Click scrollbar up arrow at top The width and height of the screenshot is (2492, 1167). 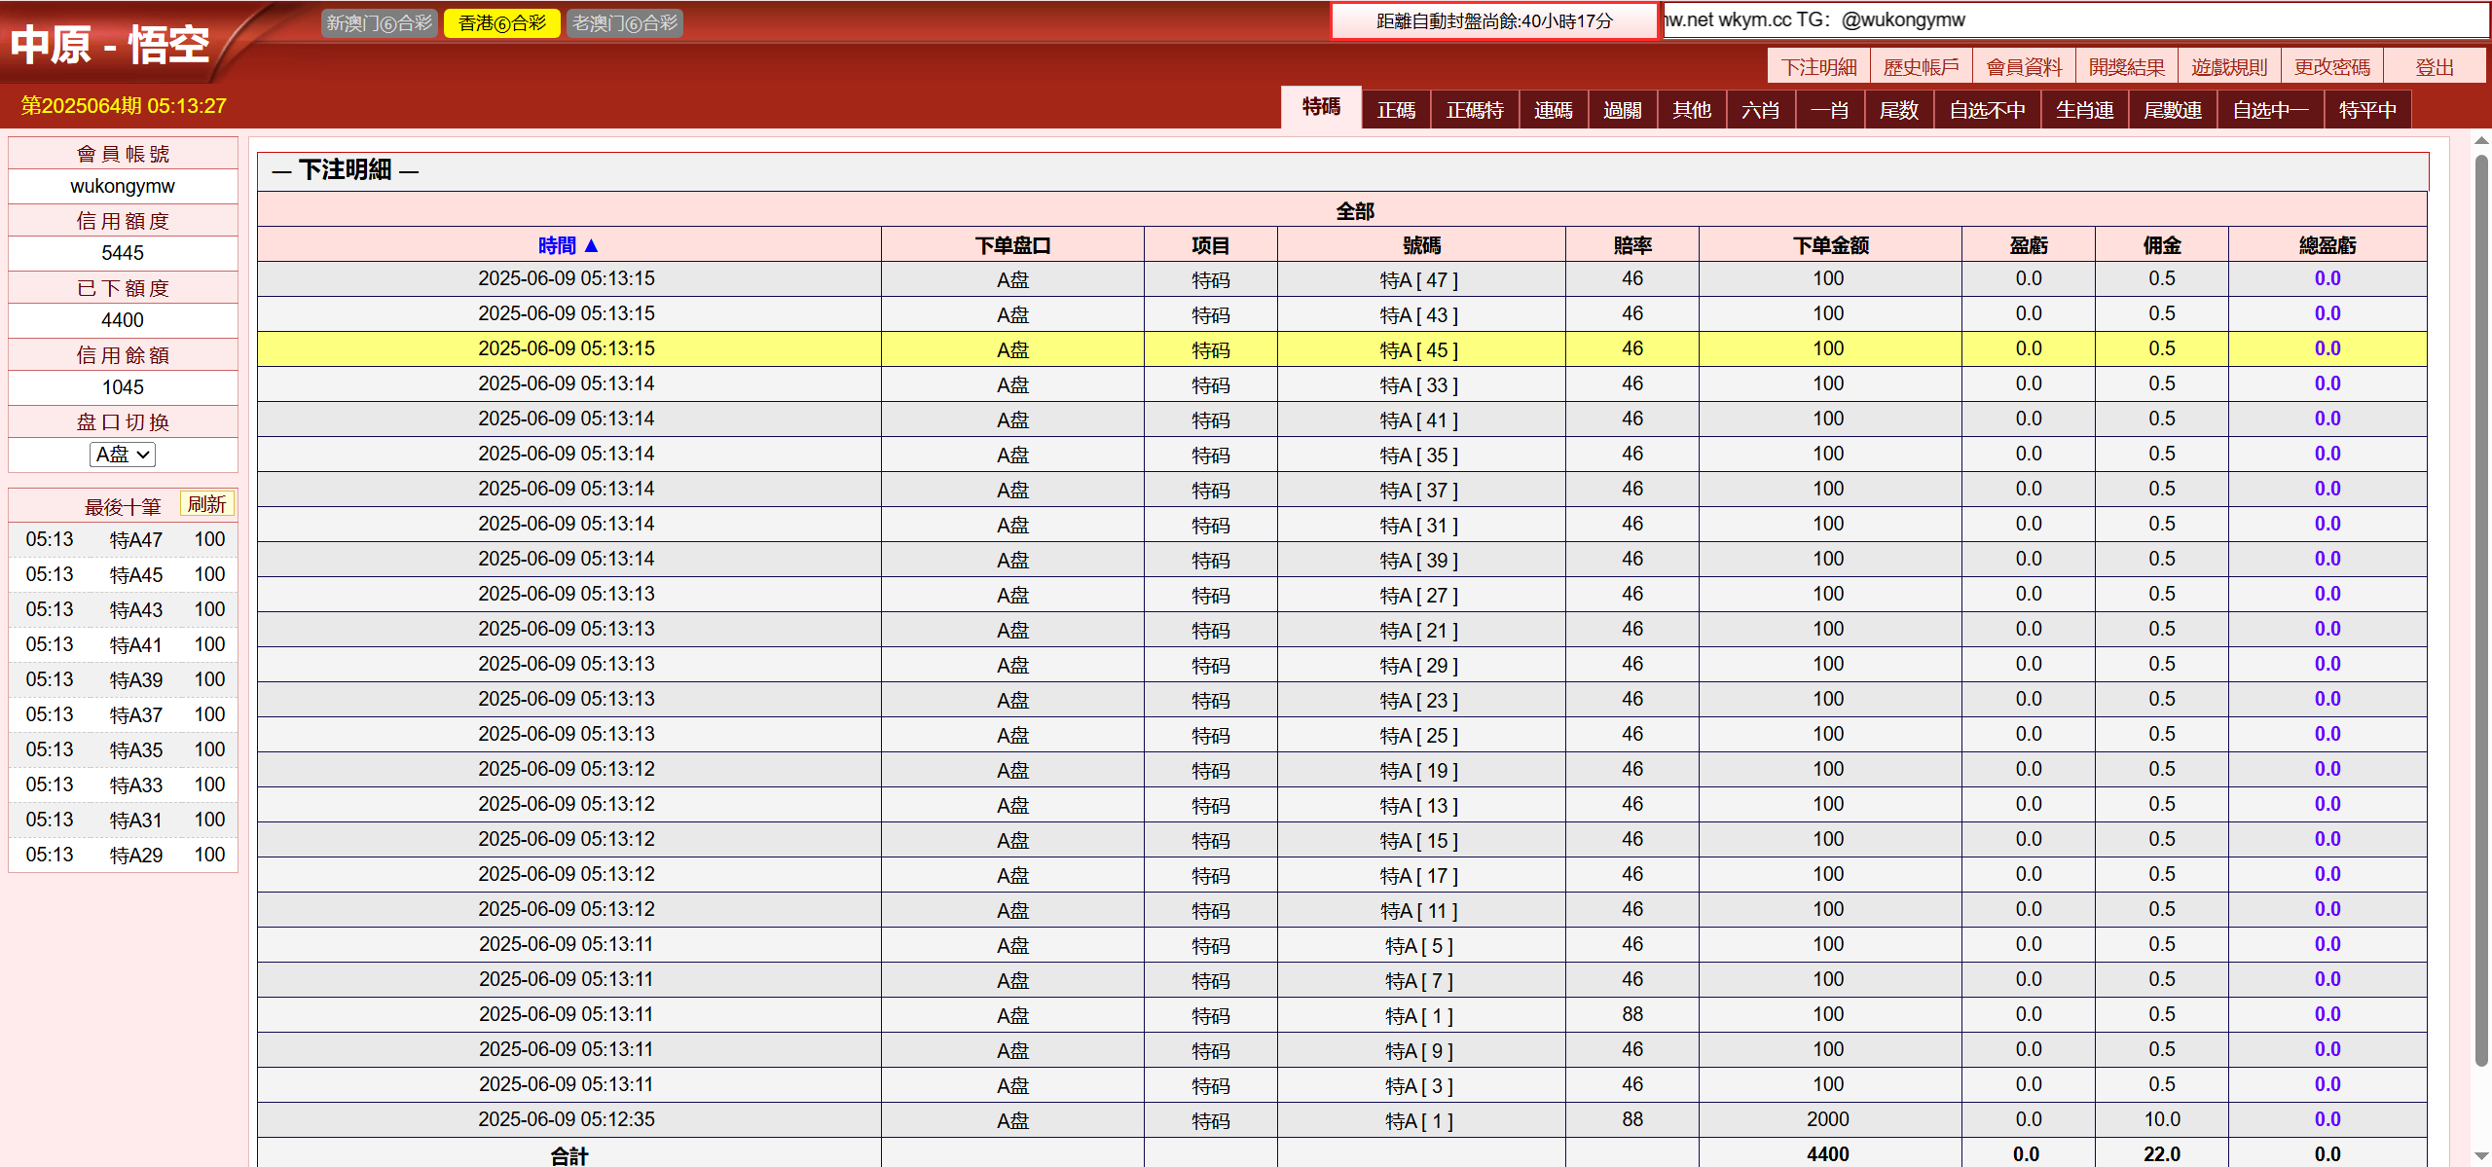pyautogui.click(x=2481, y=142)
